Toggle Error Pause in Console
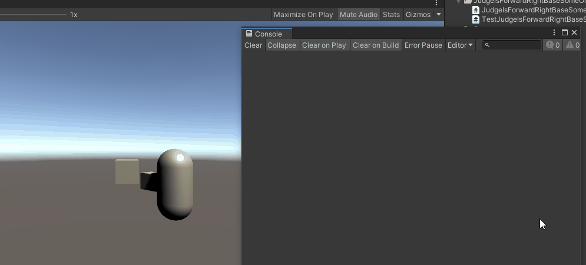586x265 pixels. pos(423,45)
